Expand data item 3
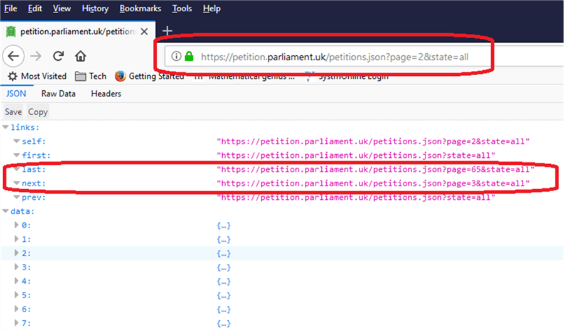 click(16, 267)
